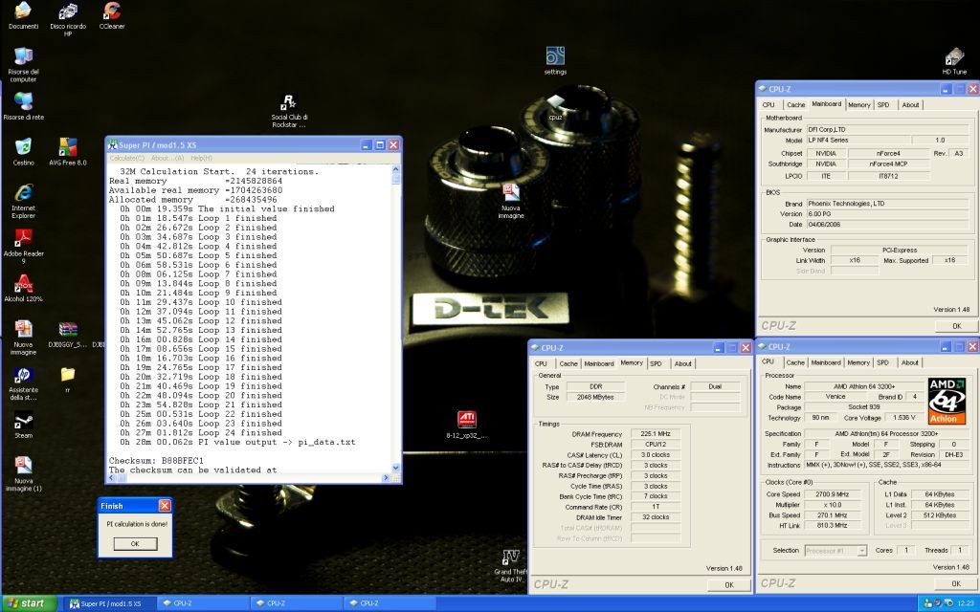Click OK in the Finish dialog
The width and height of the screenshot is (980, 612).
point(135,544)
